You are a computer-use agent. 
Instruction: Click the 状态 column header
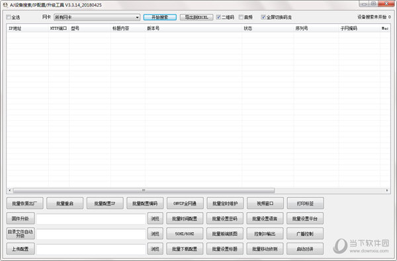[x=267, y=28]
